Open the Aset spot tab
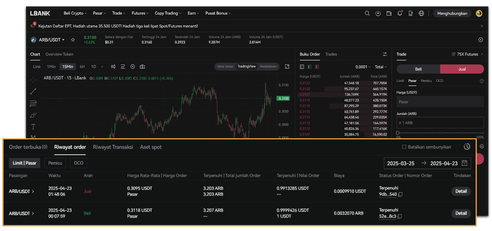Image resolution: width=492 pixels, height=231 pixels. click(x=151, y=147)
